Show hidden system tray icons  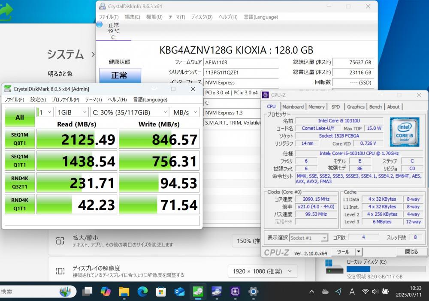(311, 292)
